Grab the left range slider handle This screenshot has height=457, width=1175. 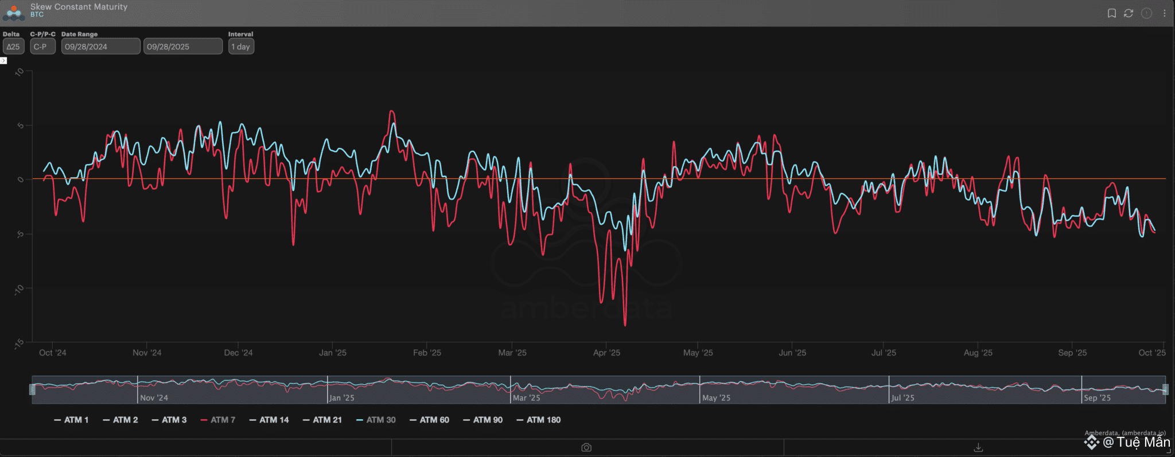(x=33, y=390)
